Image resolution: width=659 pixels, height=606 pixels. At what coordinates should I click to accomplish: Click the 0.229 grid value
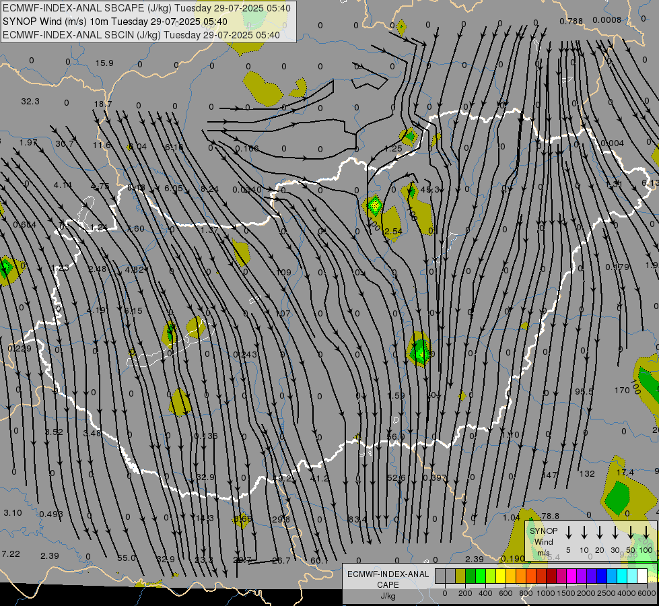pyautogui.click(x=20, y=349)
